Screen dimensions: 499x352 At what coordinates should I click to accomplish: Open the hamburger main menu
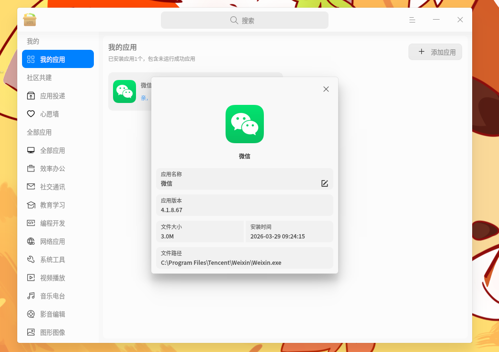click(x=412, y=20)
